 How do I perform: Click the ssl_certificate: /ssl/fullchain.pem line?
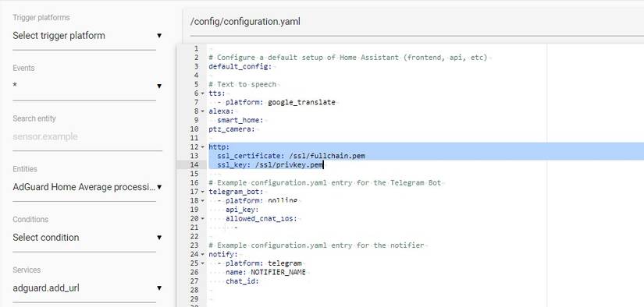[x=291, y=156]
